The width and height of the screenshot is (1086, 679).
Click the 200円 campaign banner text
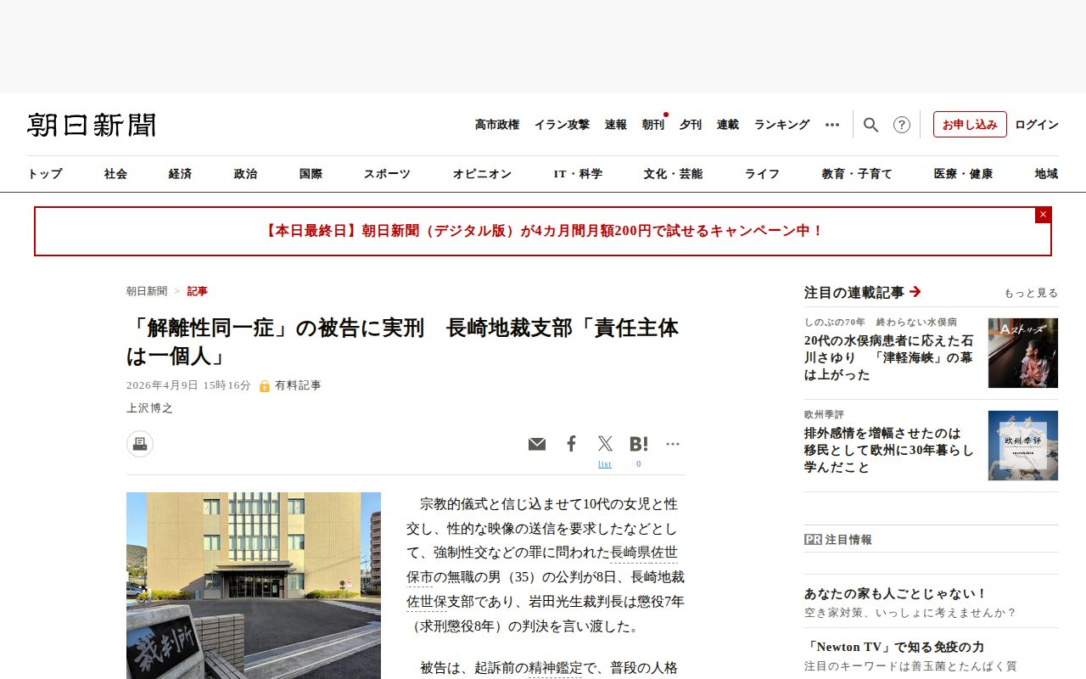(543, 231)
